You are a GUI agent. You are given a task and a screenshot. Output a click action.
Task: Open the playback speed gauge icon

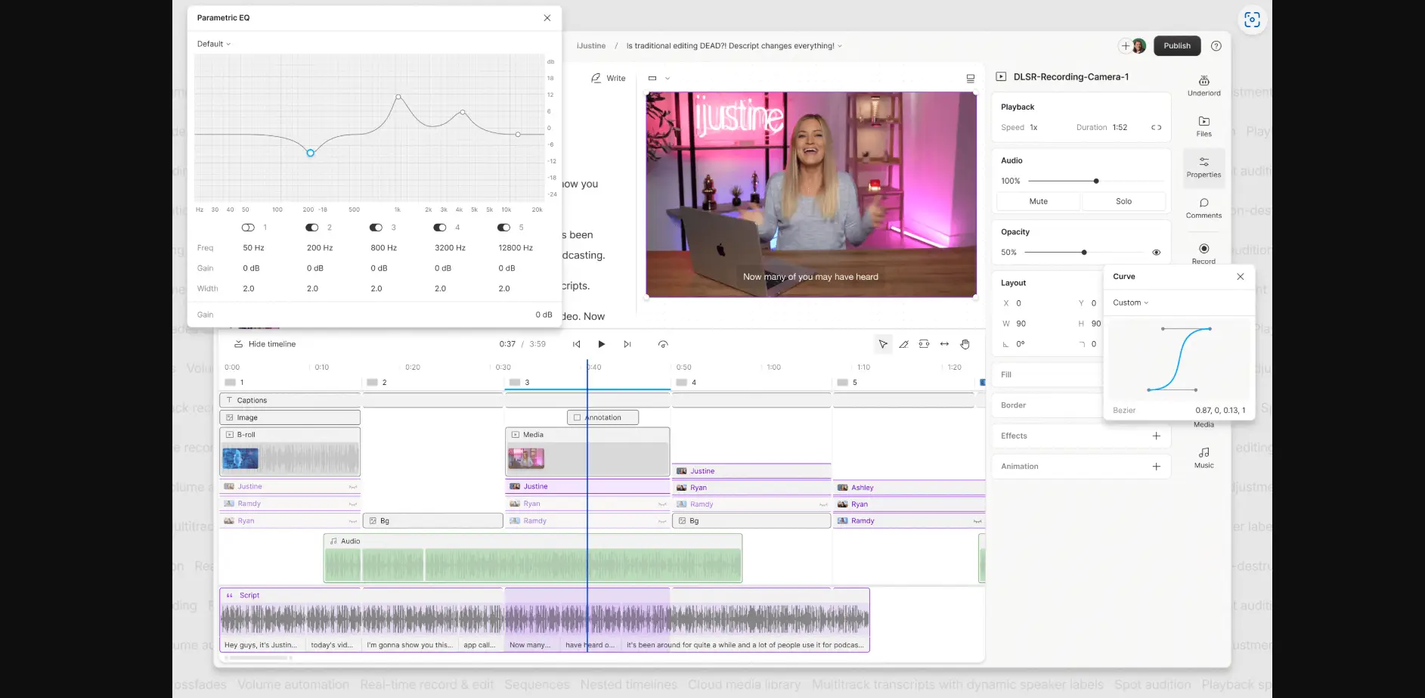(x=663, y=344)
